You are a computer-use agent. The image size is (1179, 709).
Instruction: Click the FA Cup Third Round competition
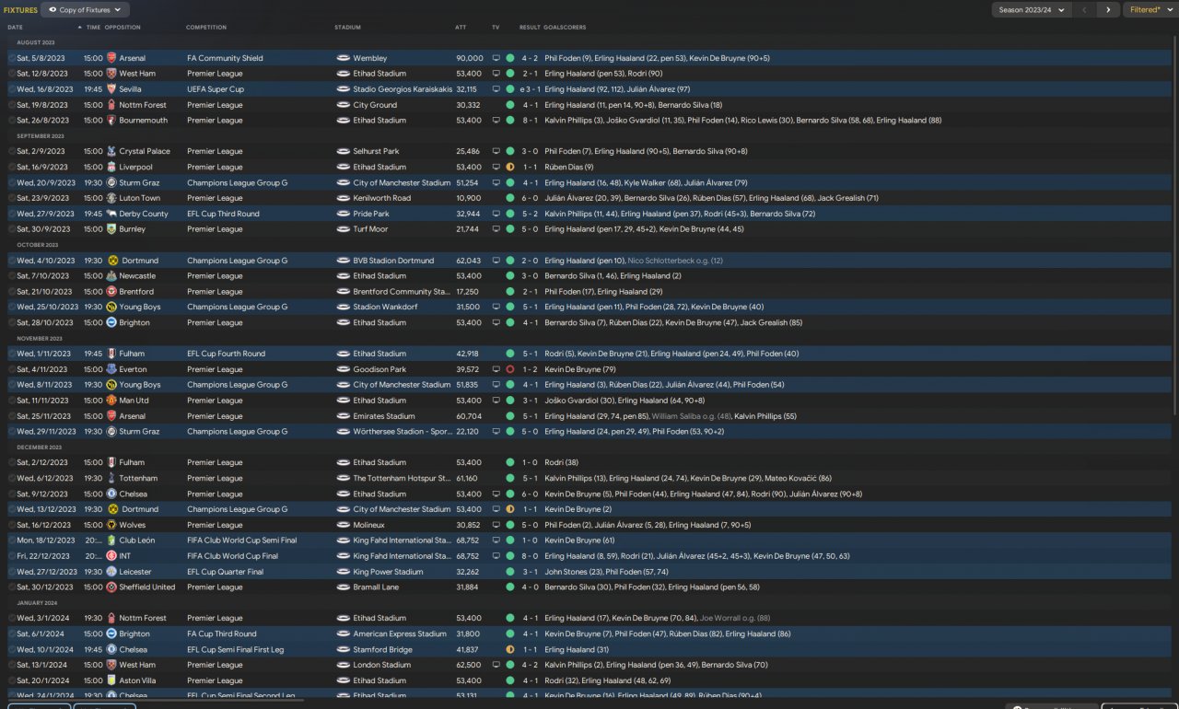pyautogui.click(x=222, y=634)
